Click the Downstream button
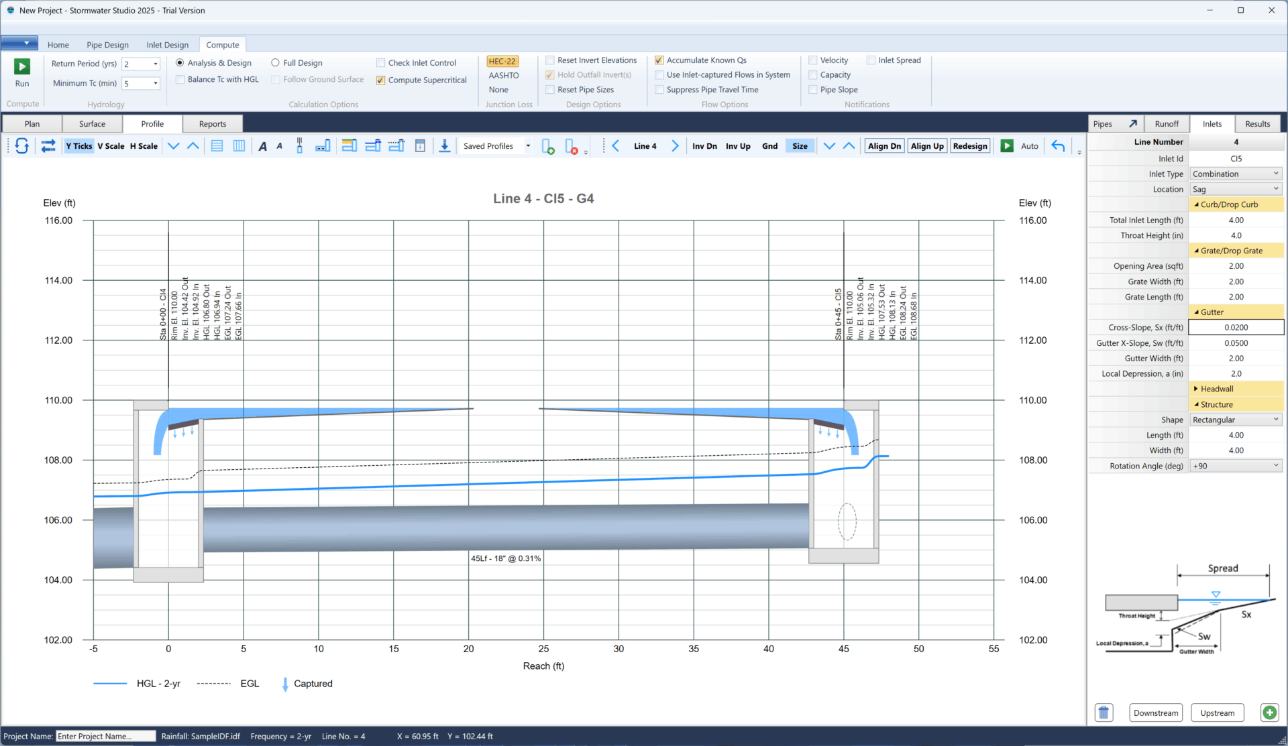Screen dimensions: 1288x746 [1156, 713]
